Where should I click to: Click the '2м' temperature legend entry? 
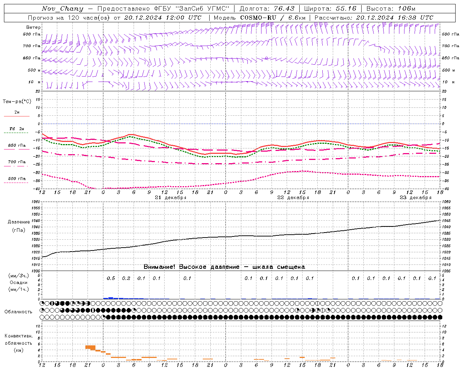point(17,112)
